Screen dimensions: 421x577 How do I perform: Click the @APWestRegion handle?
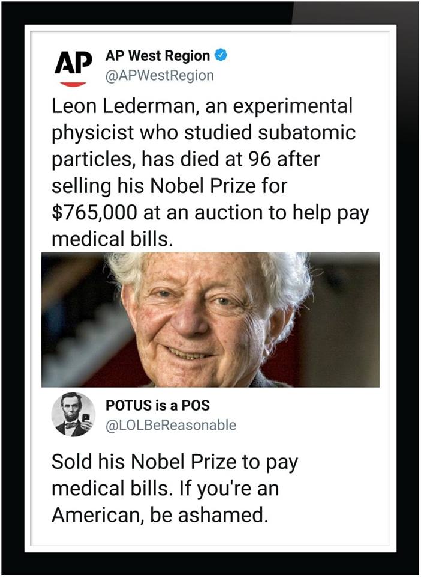tap(160, 75)
